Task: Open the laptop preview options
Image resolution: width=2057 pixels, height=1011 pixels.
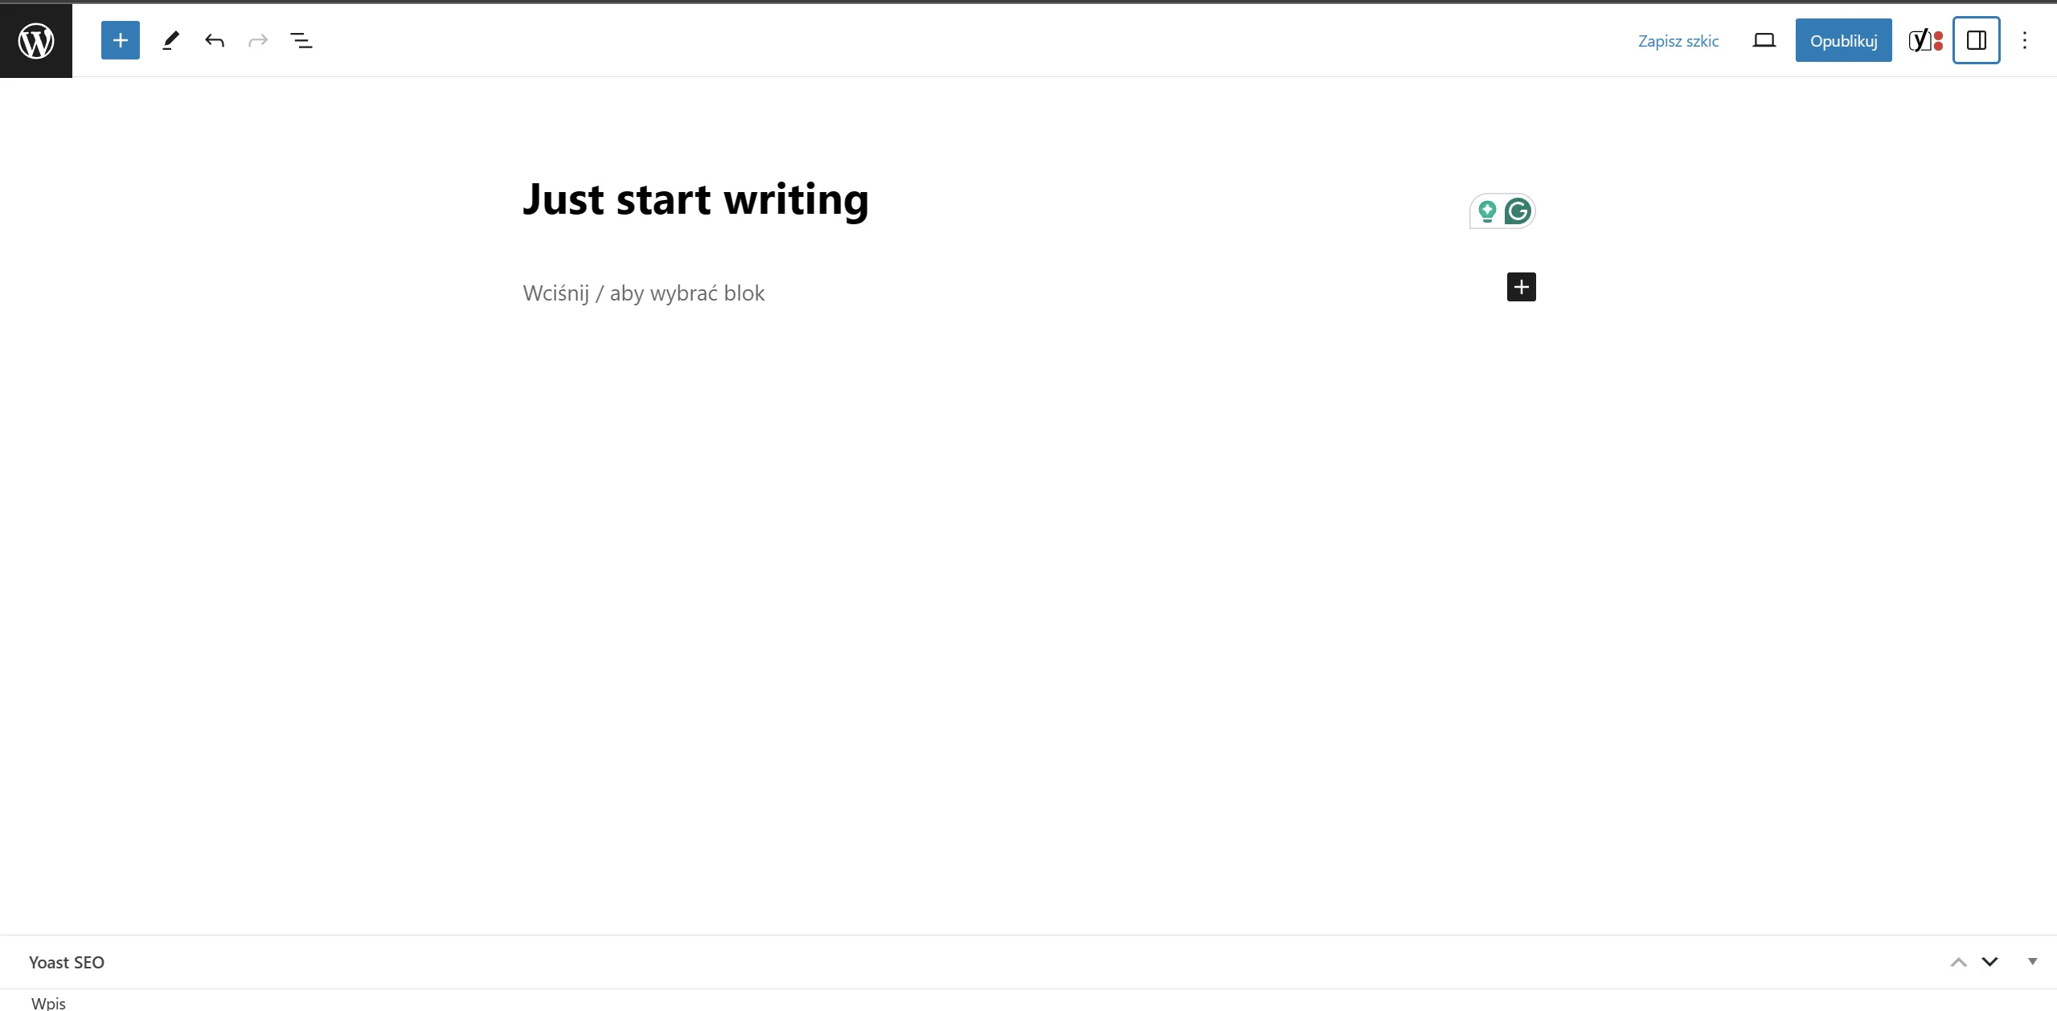Action: tap(1764, 40)
